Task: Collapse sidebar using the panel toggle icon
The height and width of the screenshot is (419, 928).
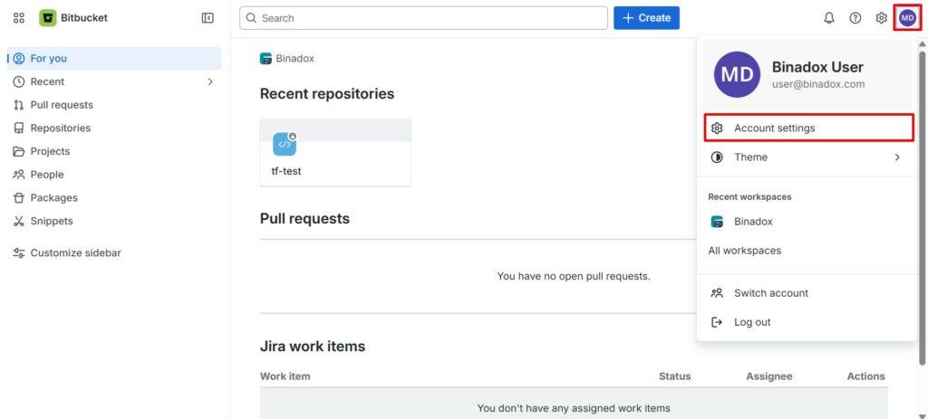Action: click(x=208, y=18)
